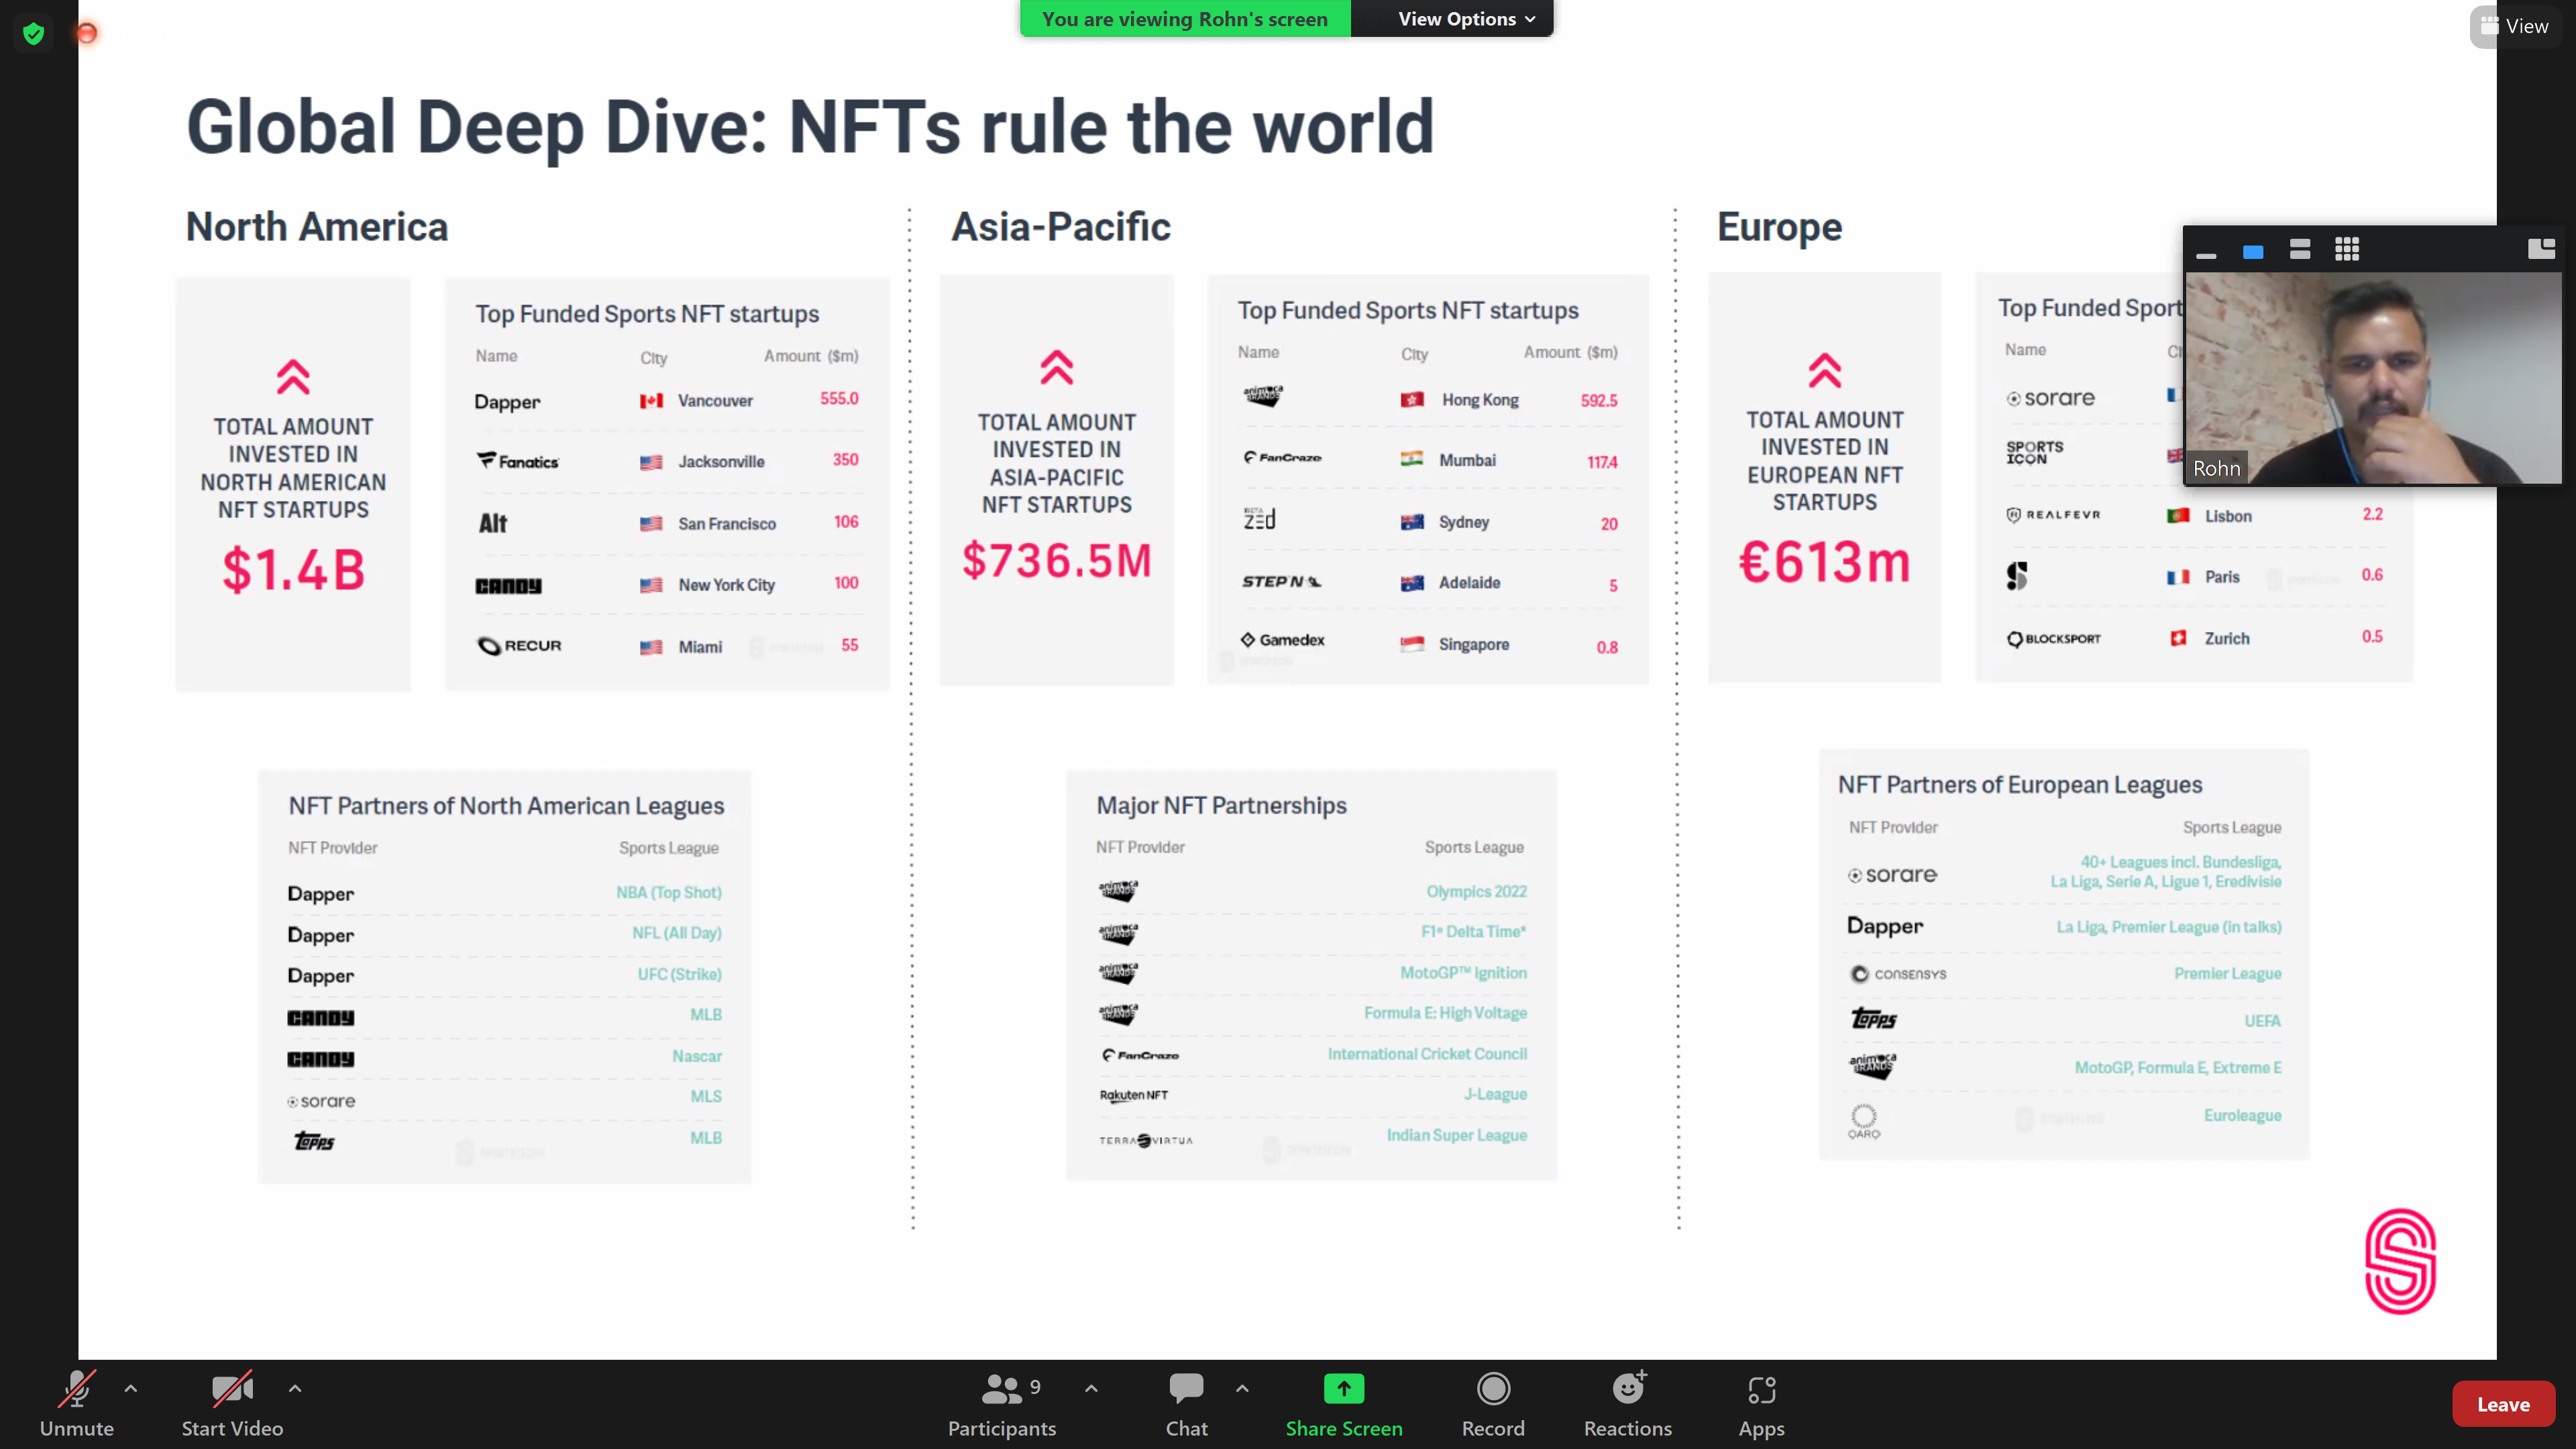Click the Share Screen button
Viewport: 2576px width, 1449px height.
[1344, 1404]
